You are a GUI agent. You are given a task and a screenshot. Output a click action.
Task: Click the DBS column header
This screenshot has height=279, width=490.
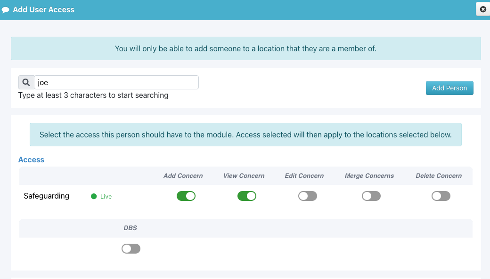click(131, 228)
